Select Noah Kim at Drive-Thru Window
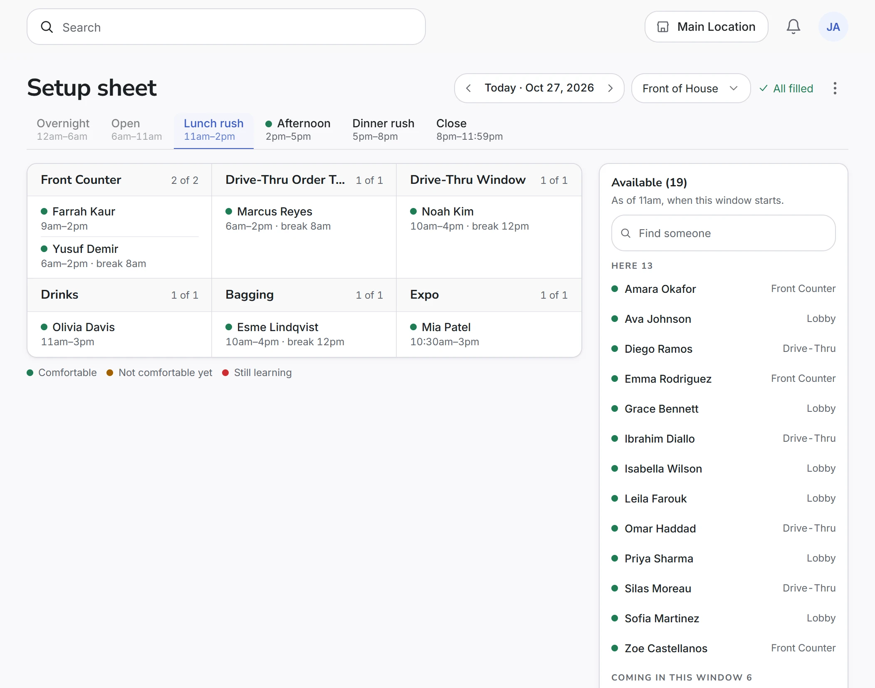 pyautogui.click(x=489, y=218)
